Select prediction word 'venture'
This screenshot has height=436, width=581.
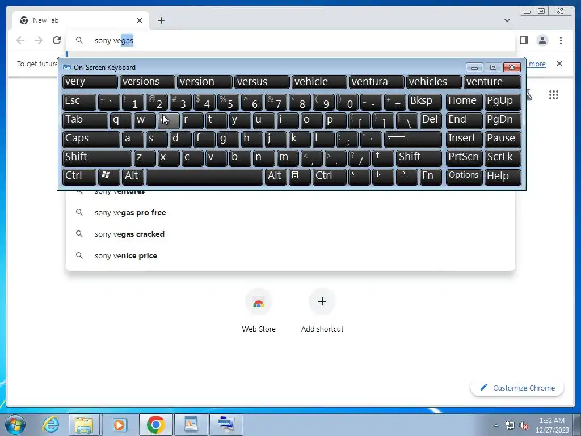[x=492, y=82]
